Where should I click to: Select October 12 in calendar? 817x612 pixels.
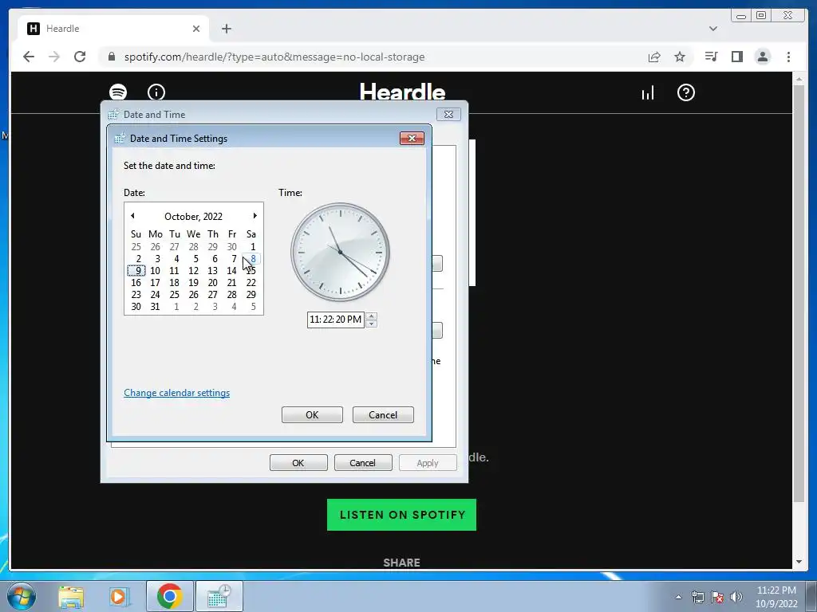click(x=193, y=271)
